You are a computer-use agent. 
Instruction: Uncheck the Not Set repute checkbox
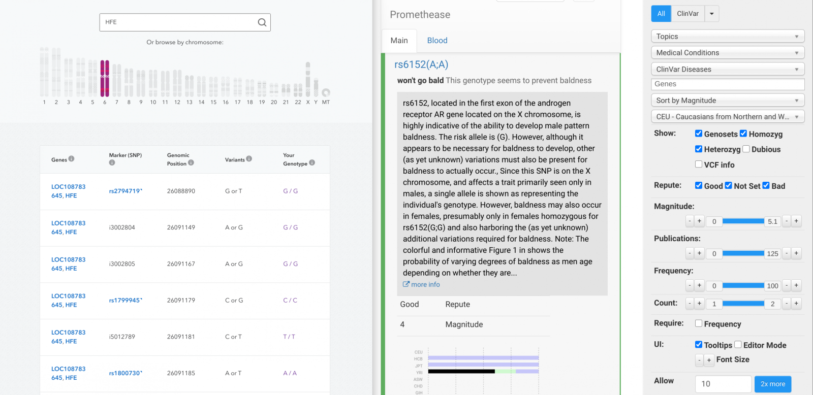click(728, 185)
